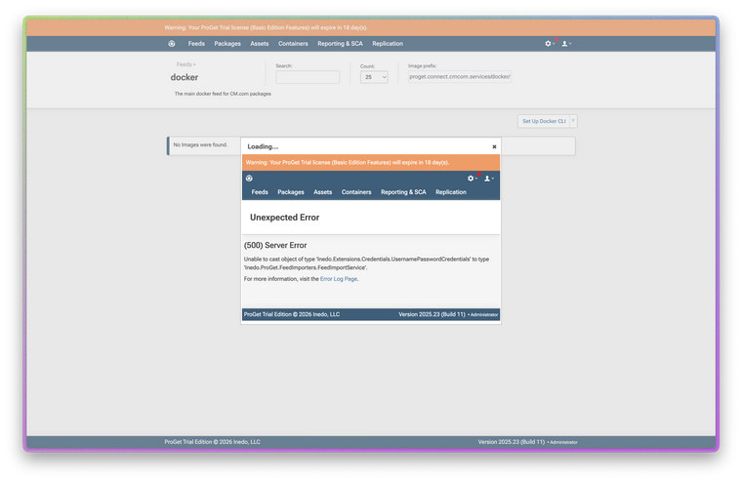The width and height of the screenshot is (742, 482).
Task: Open the settings gear inside the error dialog
Action: (x=472, y=178)
